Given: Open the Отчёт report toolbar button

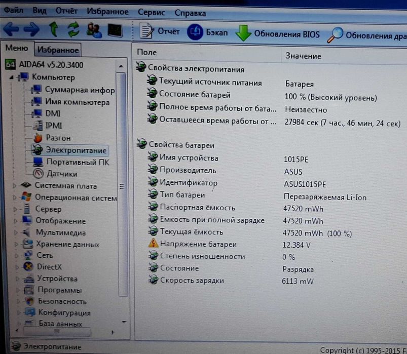Looking at the screenshot, I should (x=159, y=31).
